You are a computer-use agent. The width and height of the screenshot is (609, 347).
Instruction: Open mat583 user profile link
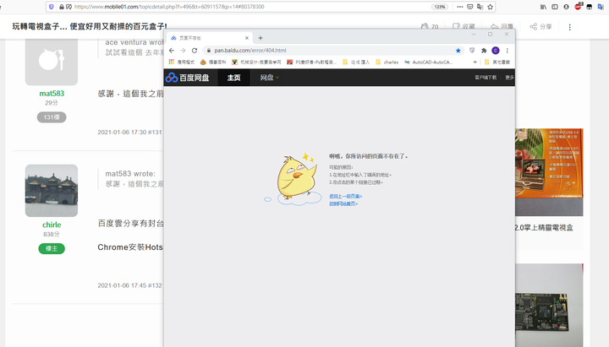[52, 94]
